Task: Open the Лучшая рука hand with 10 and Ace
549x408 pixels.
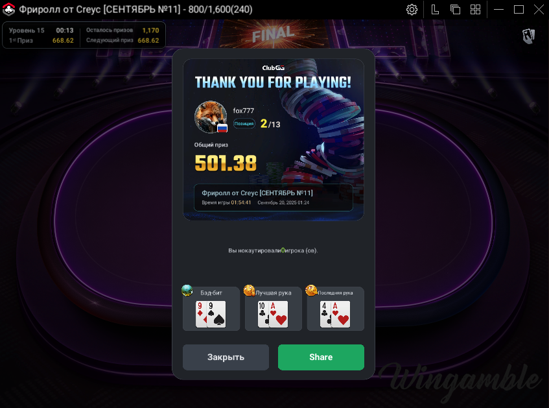Action: pyautogui.click(x=273, y=309)
